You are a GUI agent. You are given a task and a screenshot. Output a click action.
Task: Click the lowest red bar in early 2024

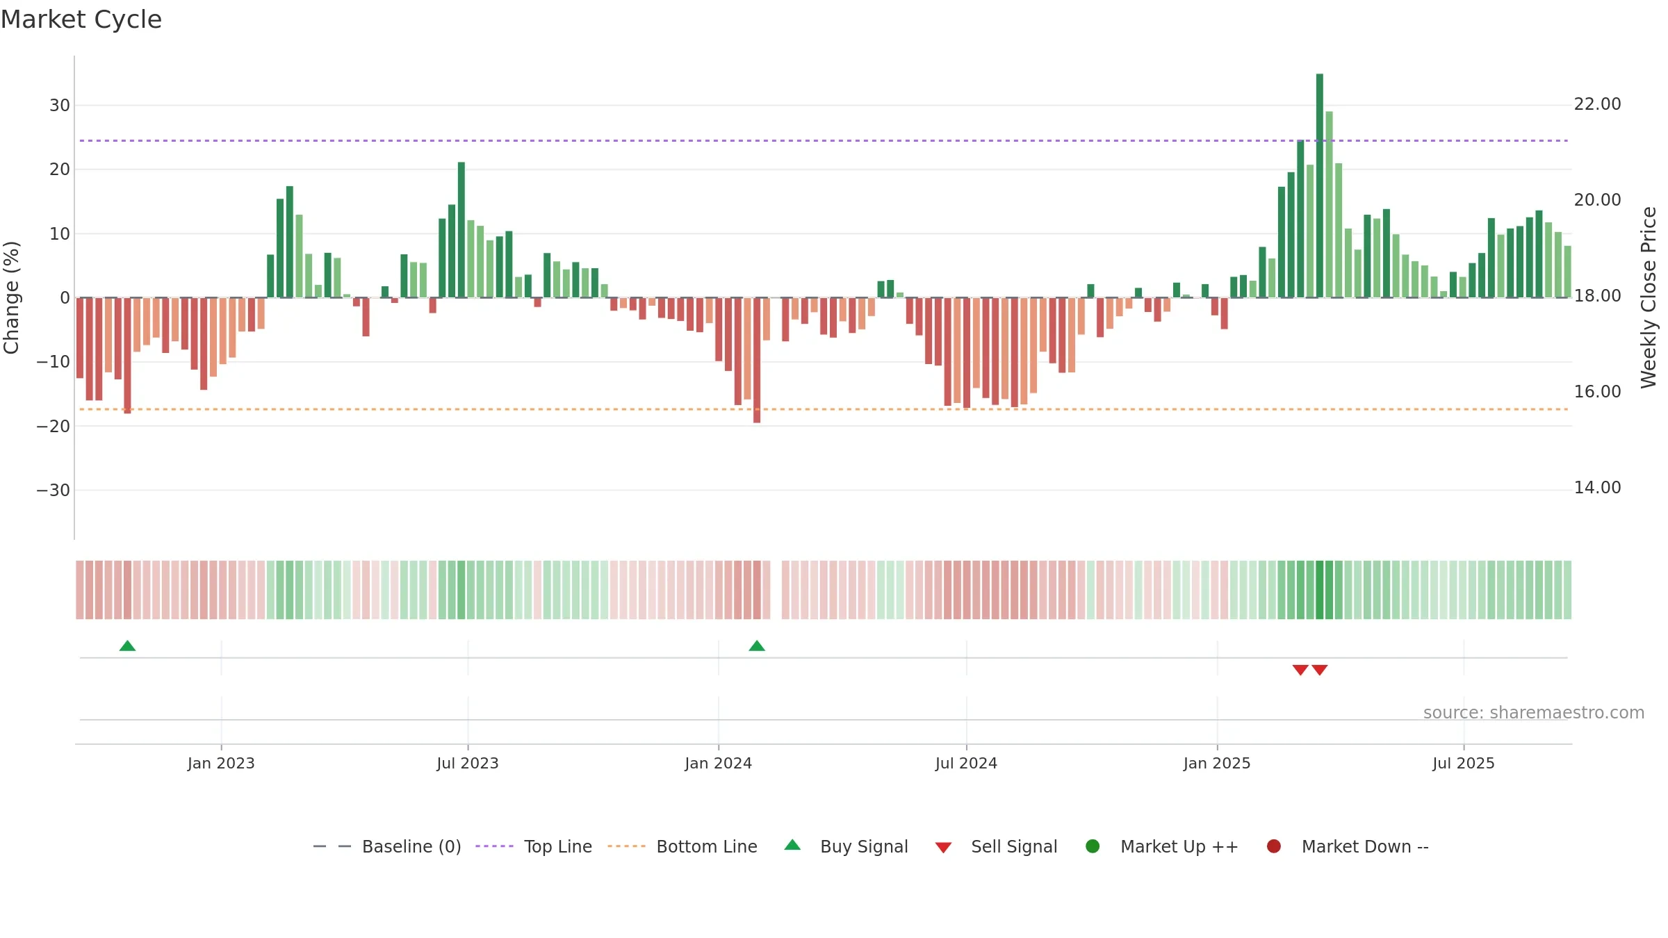(x=757, y=360)
